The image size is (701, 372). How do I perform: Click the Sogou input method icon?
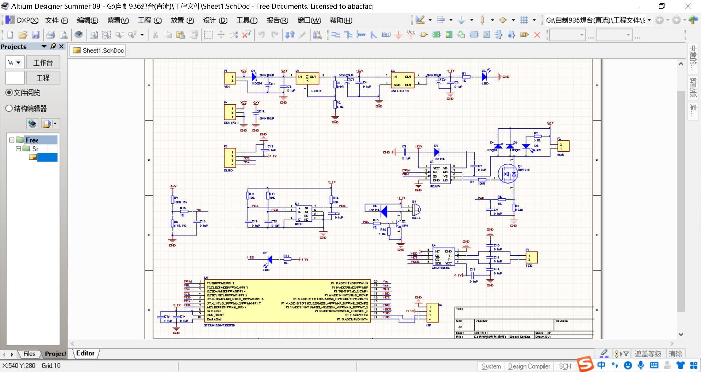(x=585, y=364)
